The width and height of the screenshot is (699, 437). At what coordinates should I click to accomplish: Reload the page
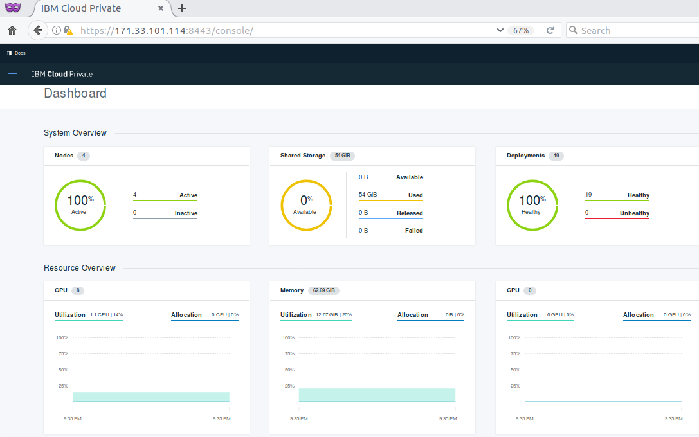pyautogui.click(x=550, y=30)
